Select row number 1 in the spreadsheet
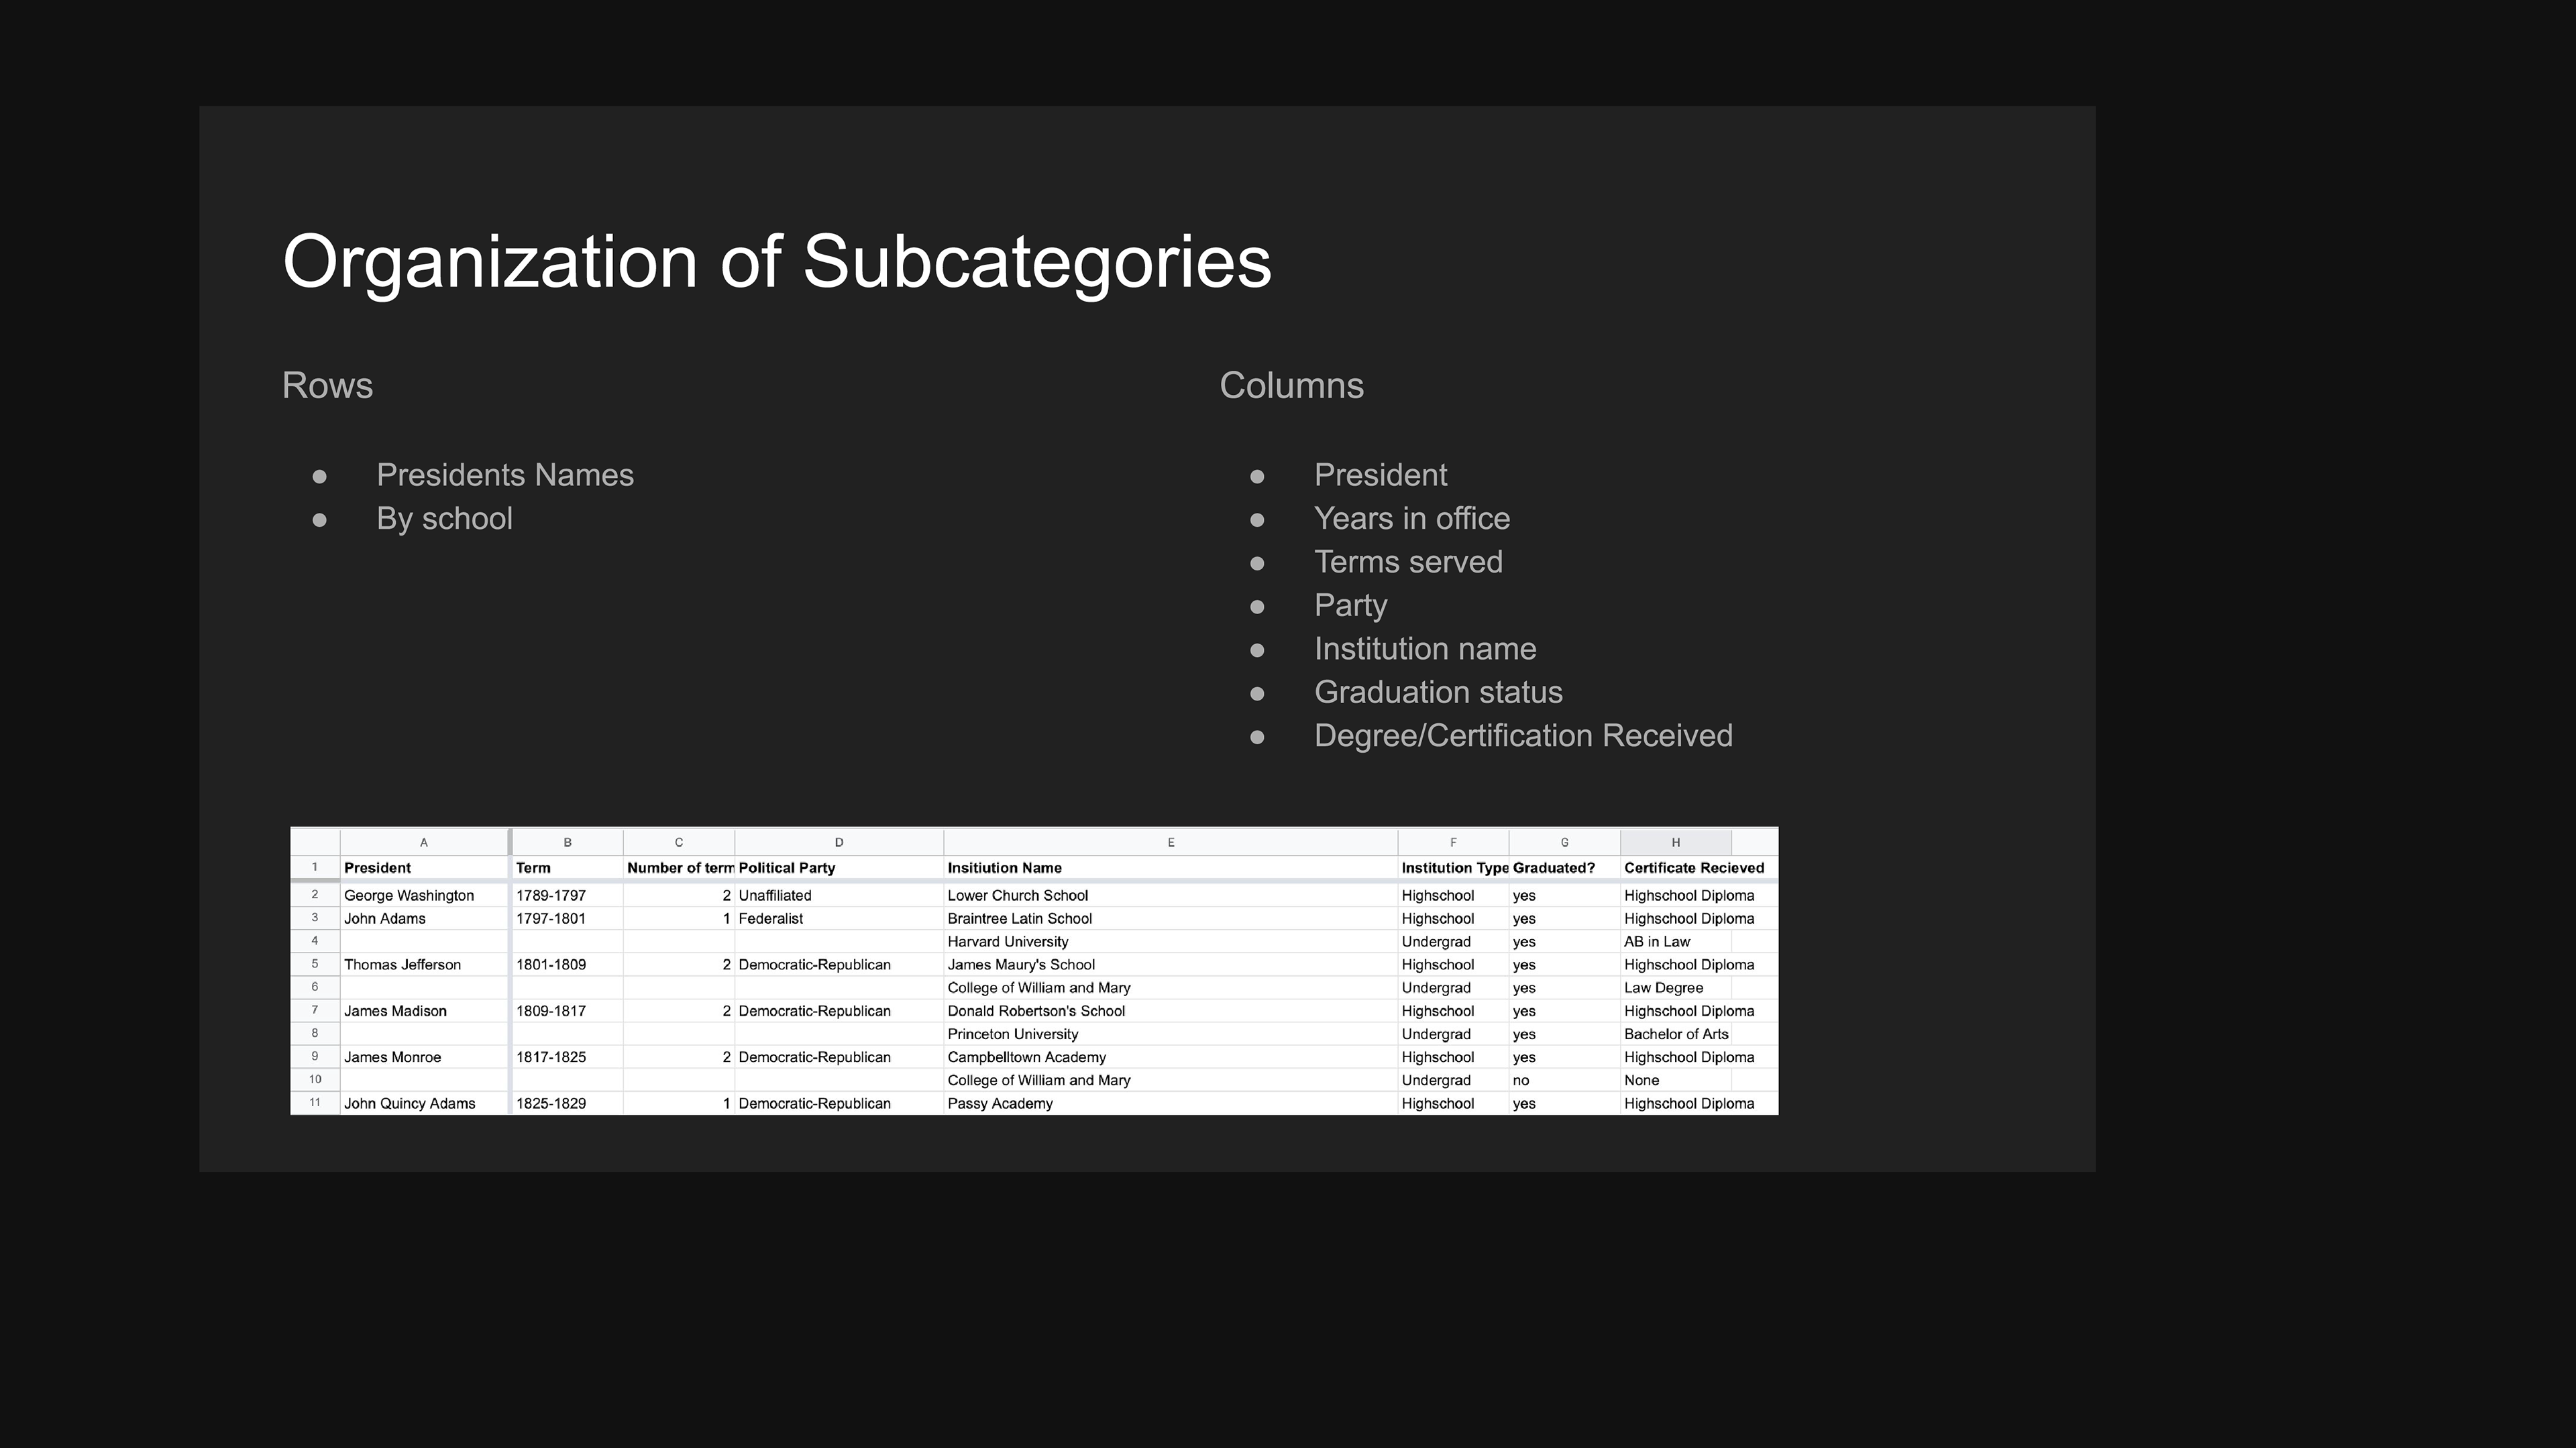The height and width of the screenshot is (1448, 2576). tap(315, 867)
